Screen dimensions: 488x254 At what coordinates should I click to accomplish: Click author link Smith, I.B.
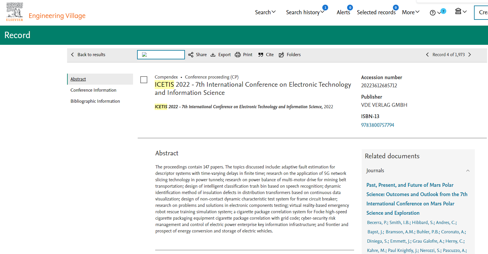(x=400, y=223)
